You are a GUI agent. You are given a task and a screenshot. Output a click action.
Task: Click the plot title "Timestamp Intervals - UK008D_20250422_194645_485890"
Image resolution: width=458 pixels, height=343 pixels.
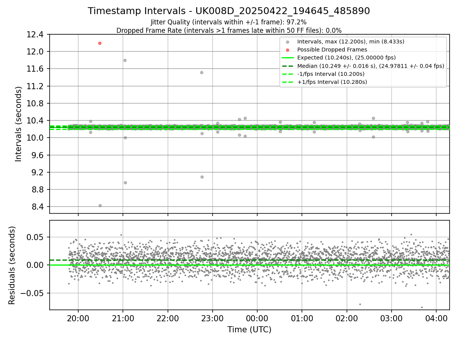pos(229,11)
